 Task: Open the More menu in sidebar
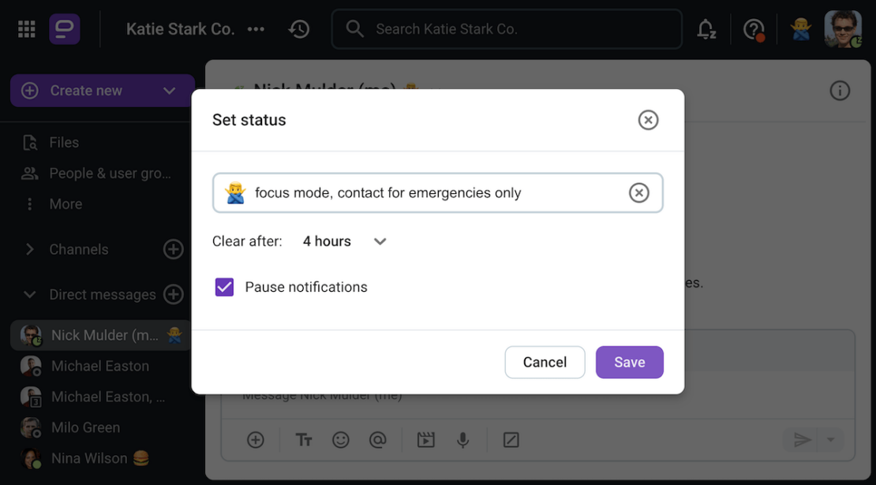click(x=65, y=204)
